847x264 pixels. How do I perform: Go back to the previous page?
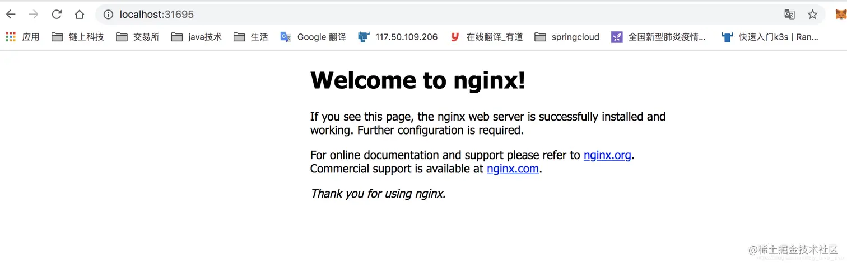[x=11, y=15]
